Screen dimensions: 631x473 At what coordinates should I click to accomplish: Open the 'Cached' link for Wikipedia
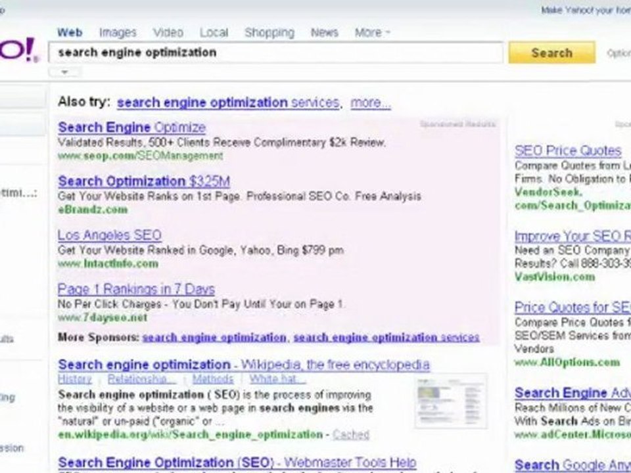pyautogui.click(x=351, y=435)
